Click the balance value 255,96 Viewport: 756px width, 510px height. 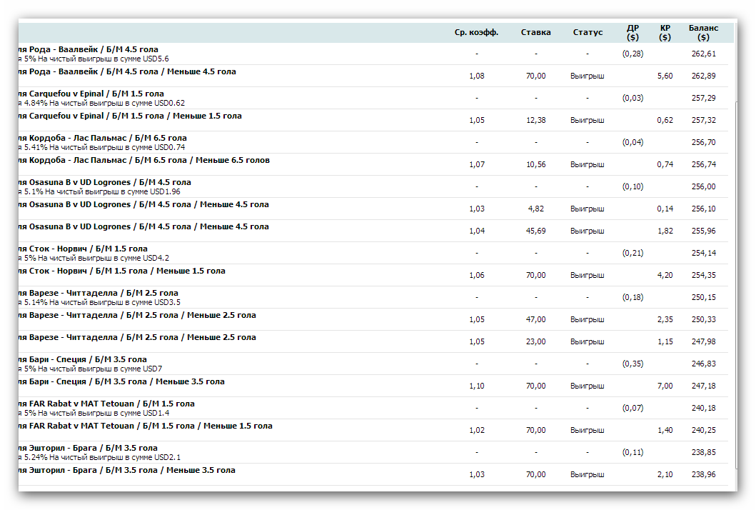(703, 231)
